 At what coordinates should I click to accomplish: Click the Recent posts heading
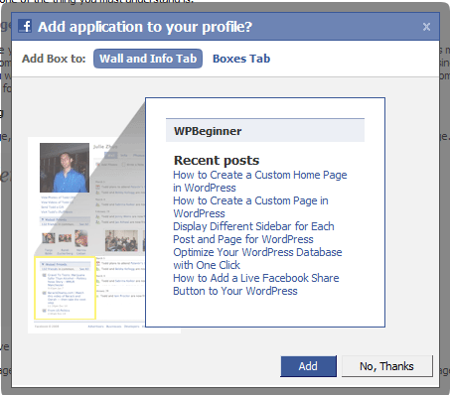pos(217,160)
